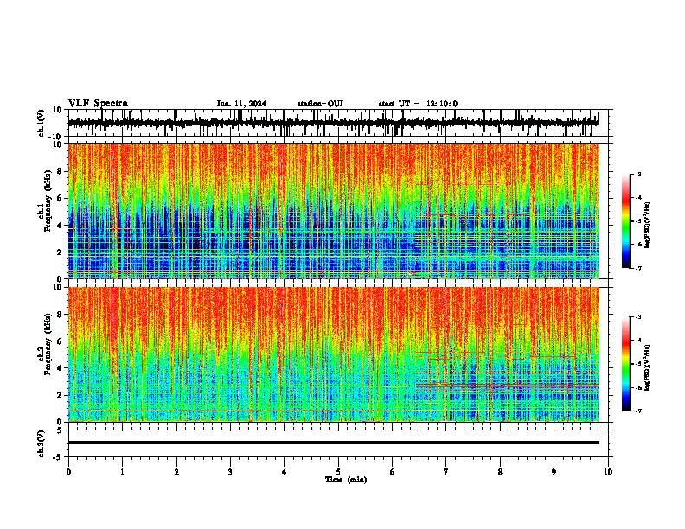Click the ch.2 colorbar log(PSD) label
The width and height of the screenshot is (685, 529).
click(647, 367)
